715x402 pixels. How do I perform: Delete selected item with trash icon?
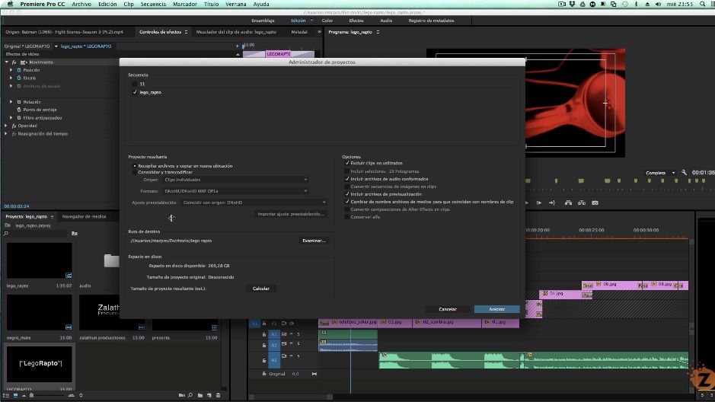click(x=218, y=395)
